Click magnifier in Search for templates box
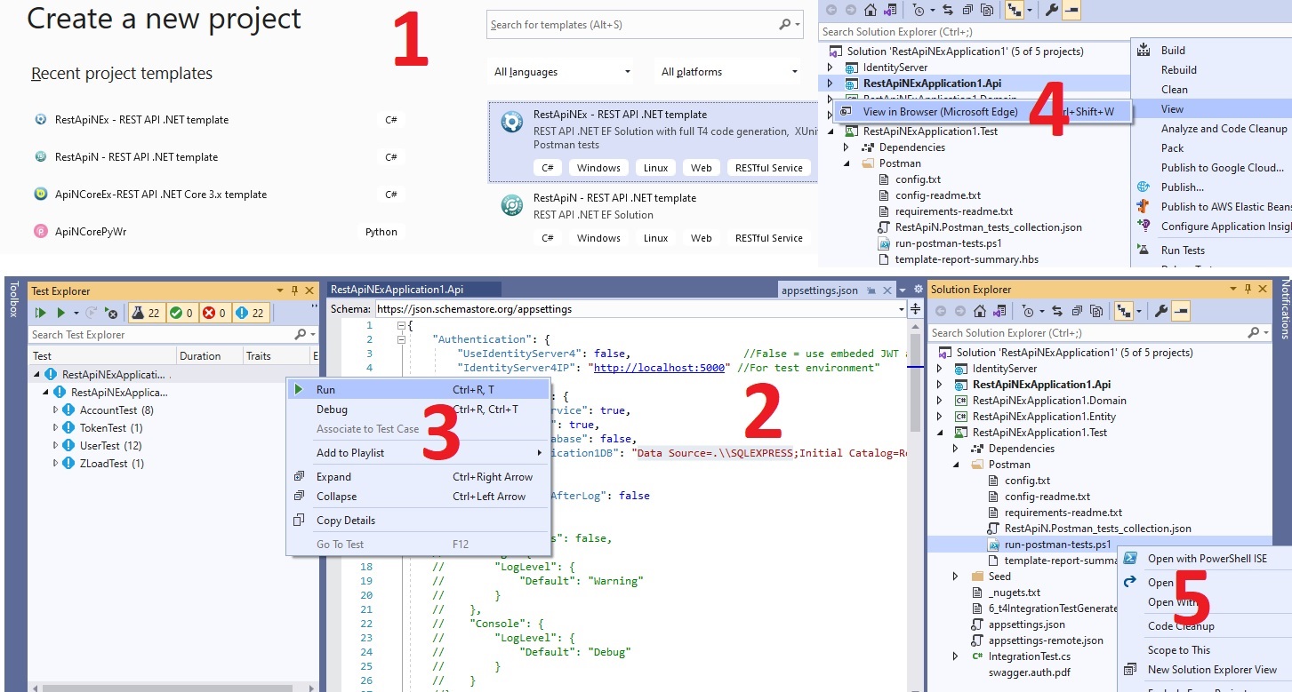Image resolution: width=1292 pixels, height=692 pixels. click(785, 25)
